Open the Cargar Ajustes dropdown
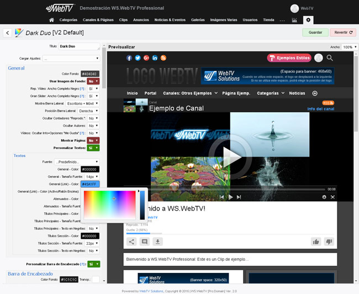This screenshot has width=359, height=294. click(x=71, y=59)
